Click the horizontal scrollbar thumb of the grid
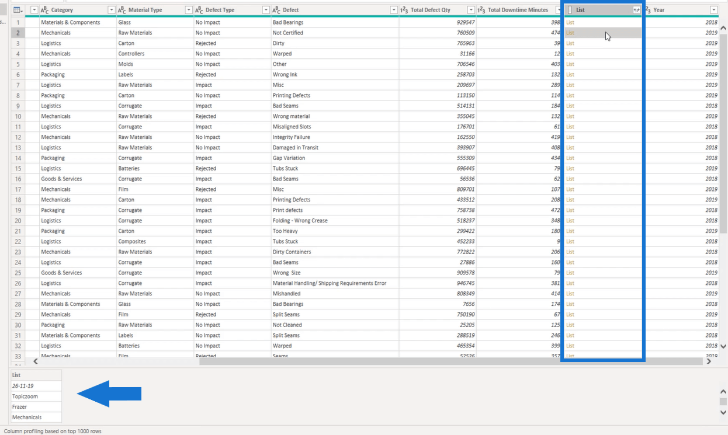The image size is (728, 435). 450,361
